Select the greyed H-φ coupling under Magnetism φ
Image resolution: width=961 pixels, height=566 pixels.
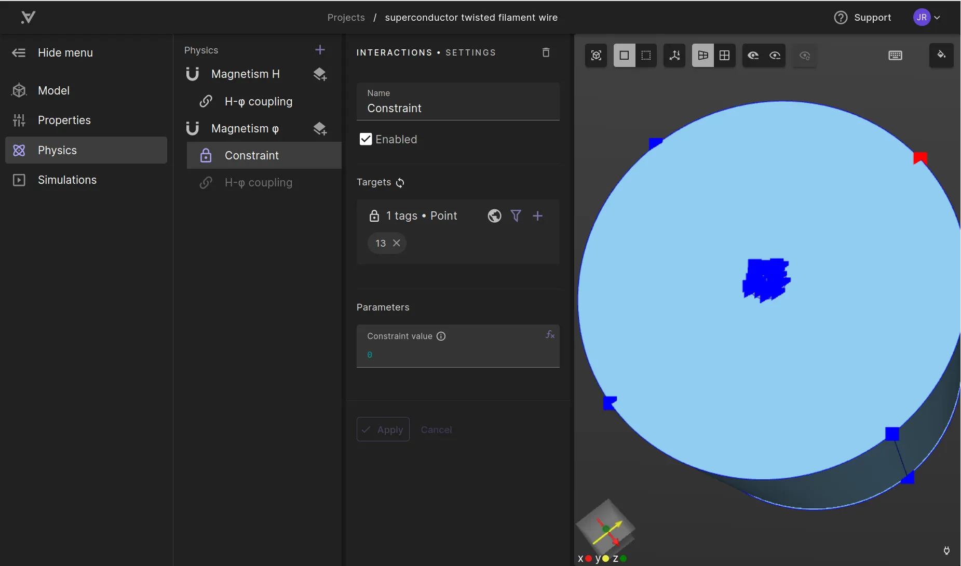pos(258,182)
